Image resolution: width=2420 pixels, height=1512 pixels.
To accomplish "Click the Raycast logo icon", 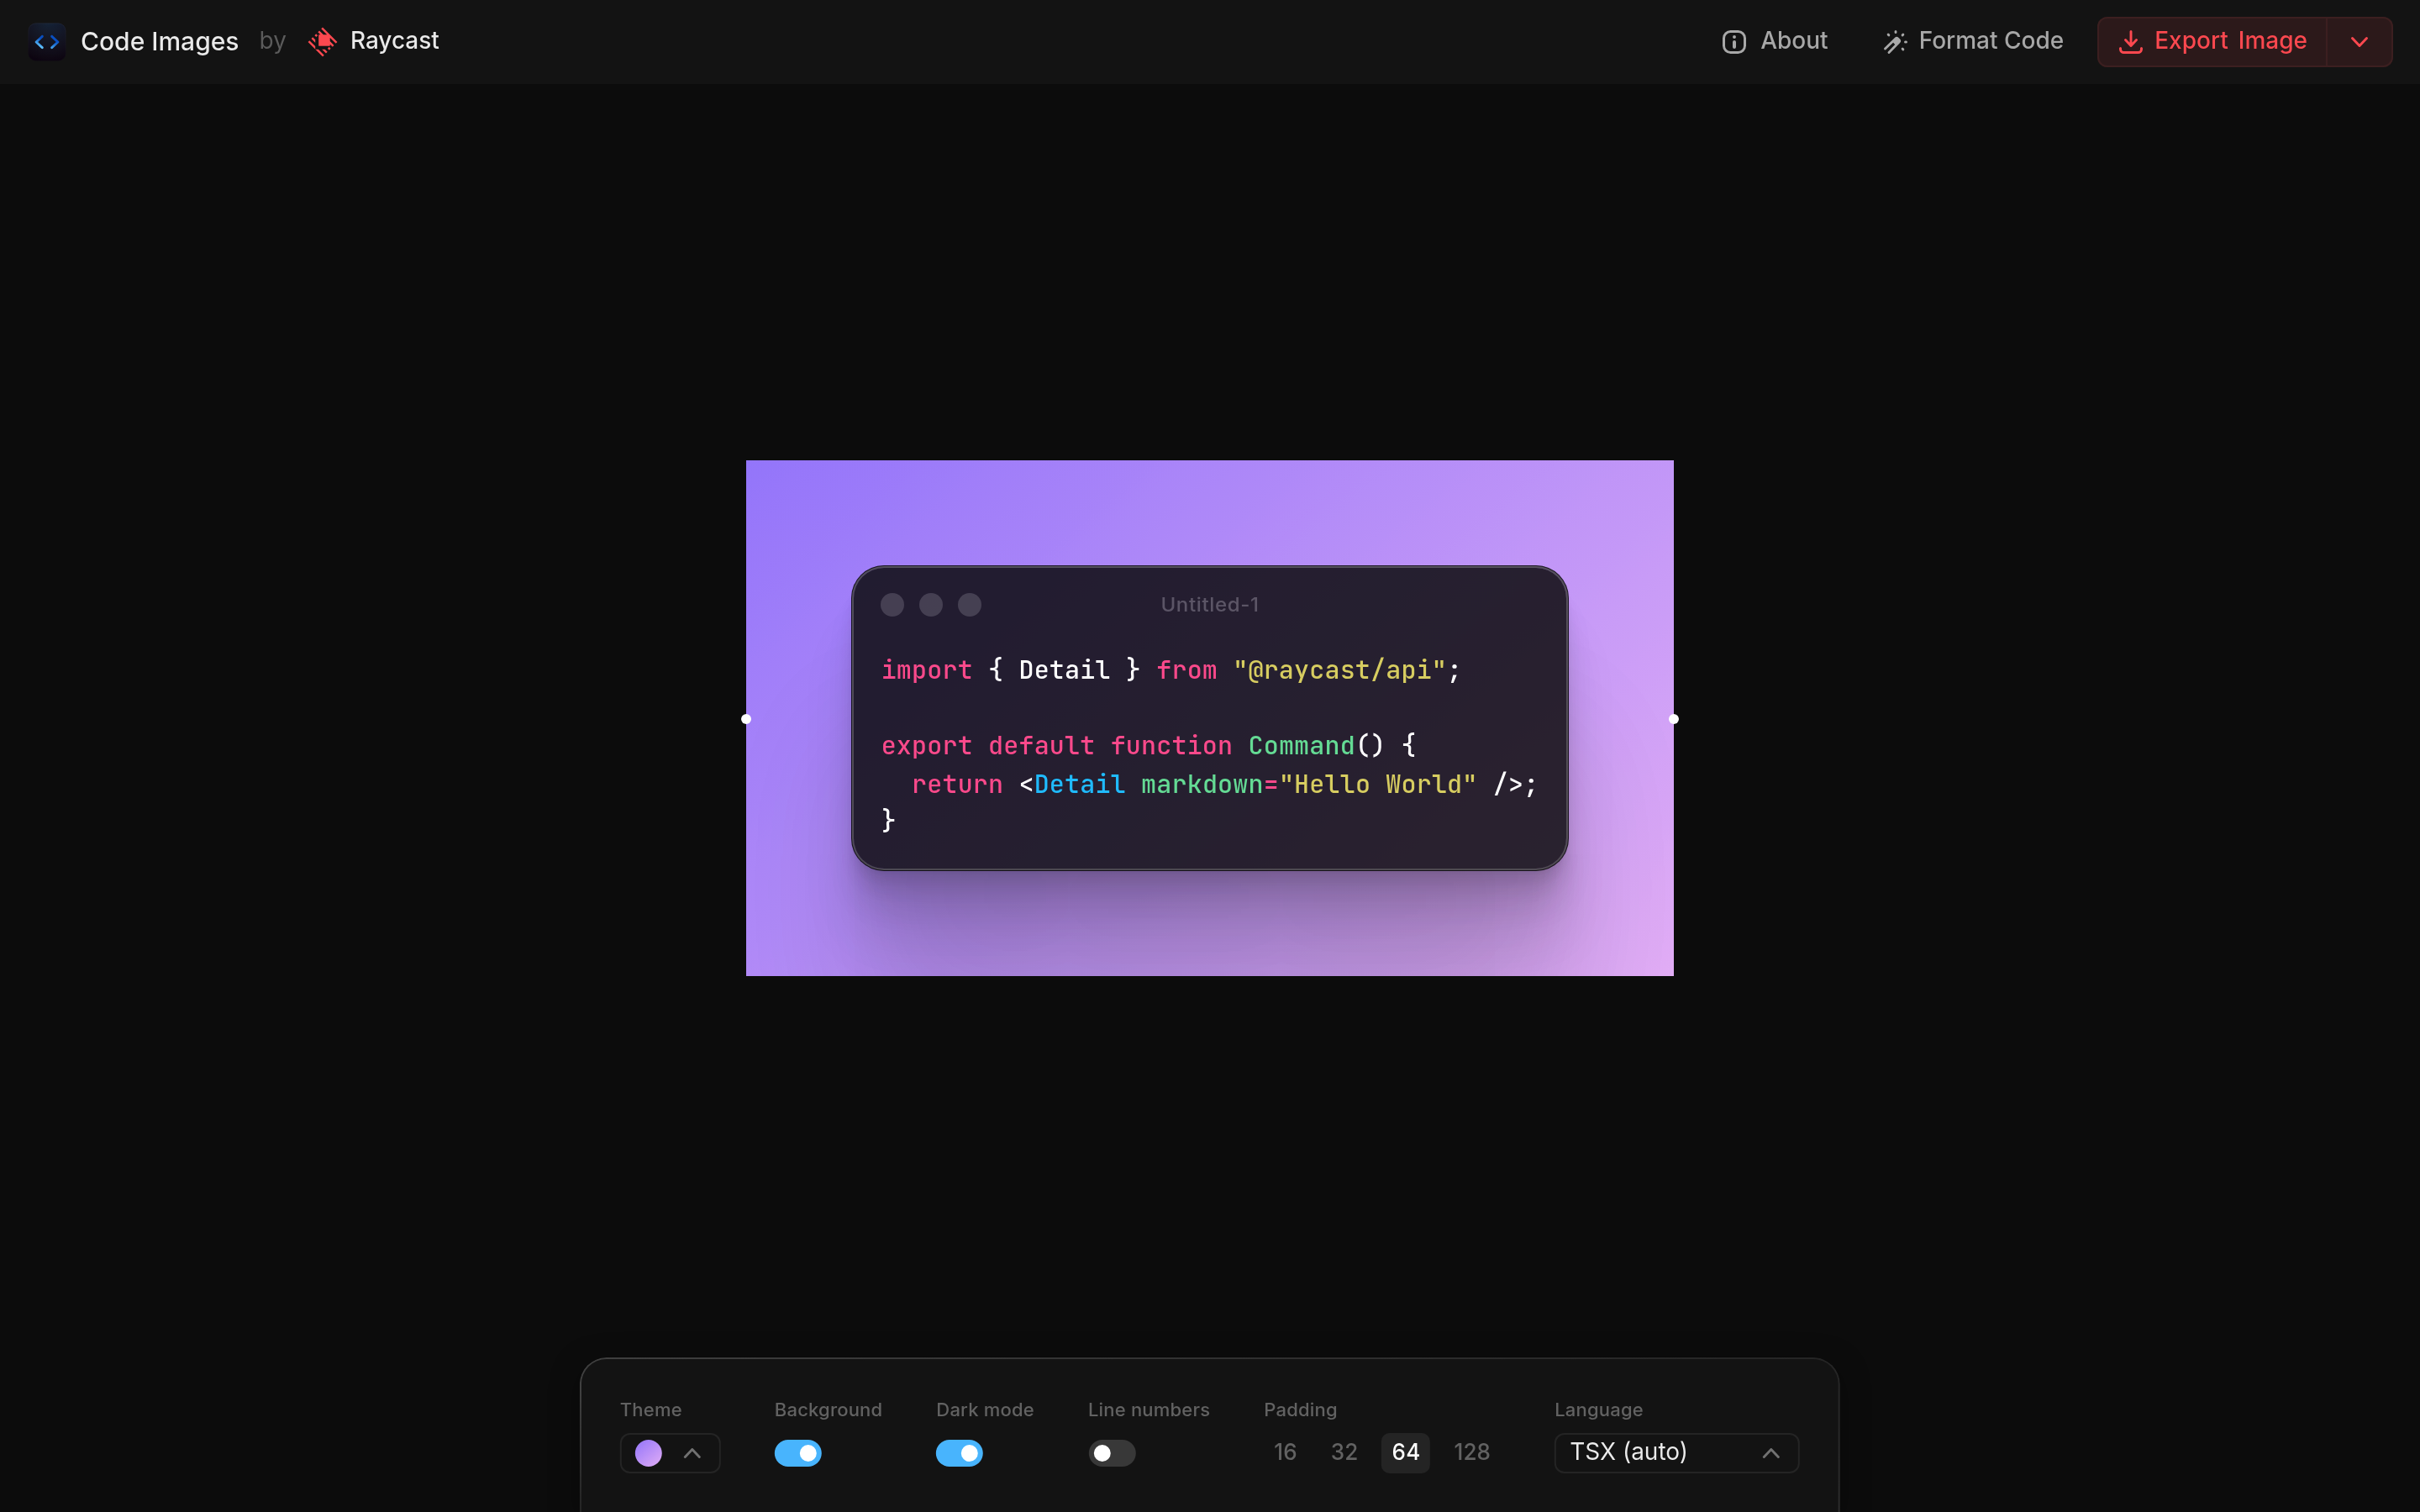I will [322, 41].
